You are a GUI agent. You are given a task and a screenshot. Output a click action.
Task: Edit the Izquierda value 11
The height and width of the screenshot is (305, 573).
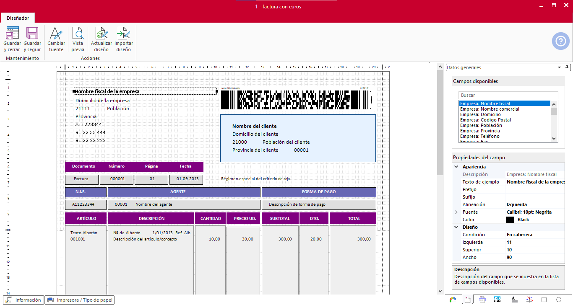pyautogui.click(x=535, y=242)
